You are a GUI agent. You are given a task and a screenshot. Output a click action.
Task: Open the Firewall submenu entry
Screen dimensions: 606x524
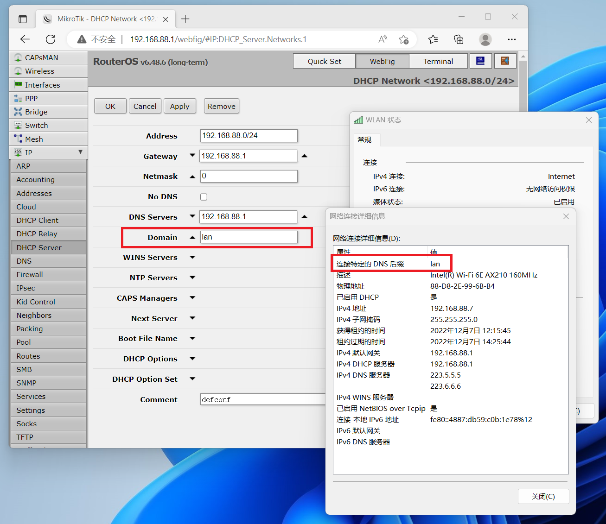49,274
